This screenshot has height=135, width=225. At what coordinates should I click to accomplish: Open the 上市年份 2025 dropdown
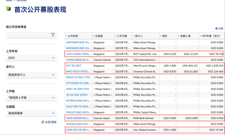[x=31, y=58]
